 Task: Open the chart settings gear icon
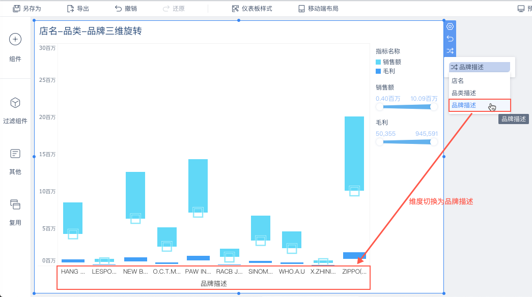pyautogui.click(x=450, y=26)
